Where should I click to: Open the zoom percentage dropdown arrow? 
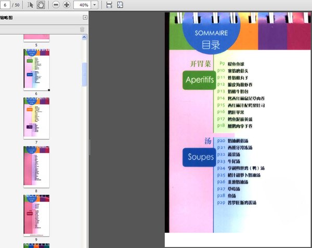coord(95,5)
